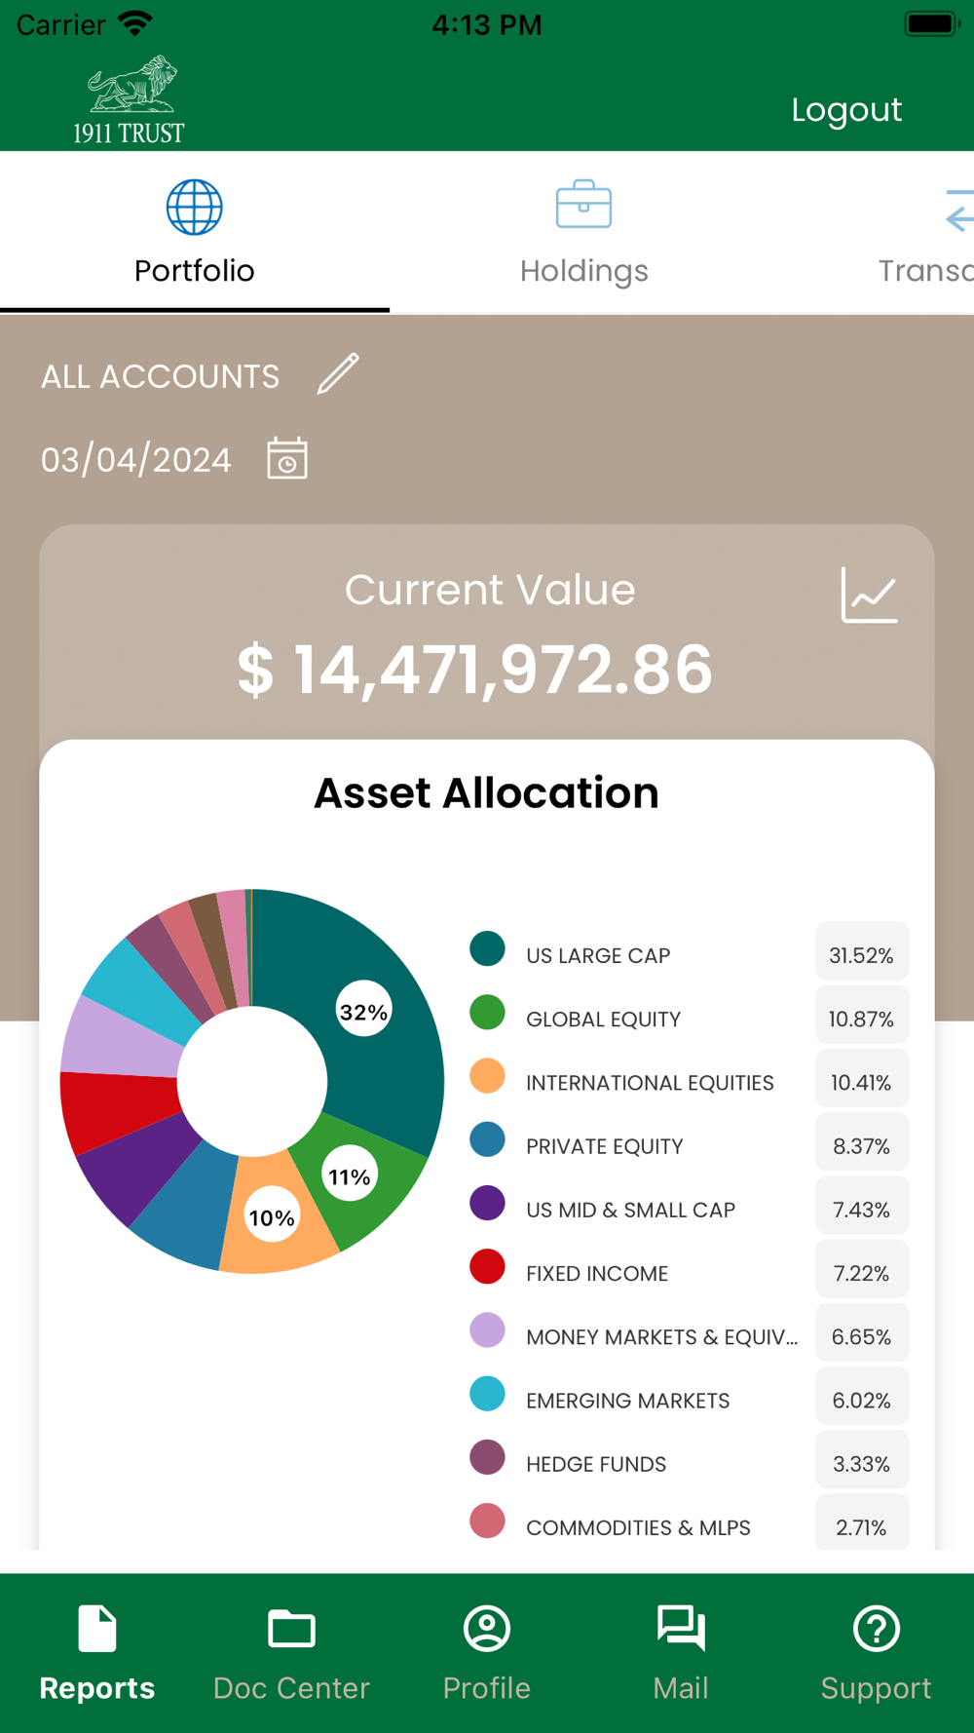Image resolution: width=974 pixels, height=1733 pixels.
Task: Edit accounts using the pencil icon
Action: pos(338,373)
